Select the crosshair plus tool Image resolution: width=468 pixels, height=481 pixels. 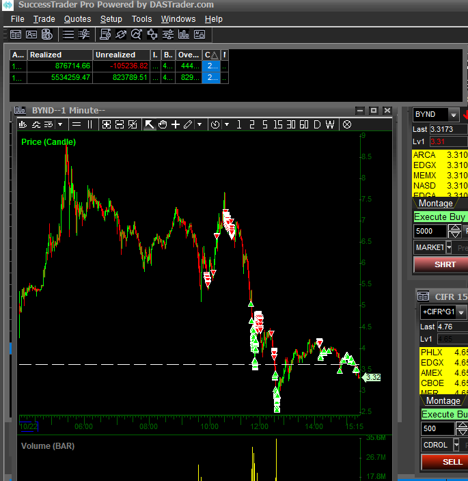[176, 124]
